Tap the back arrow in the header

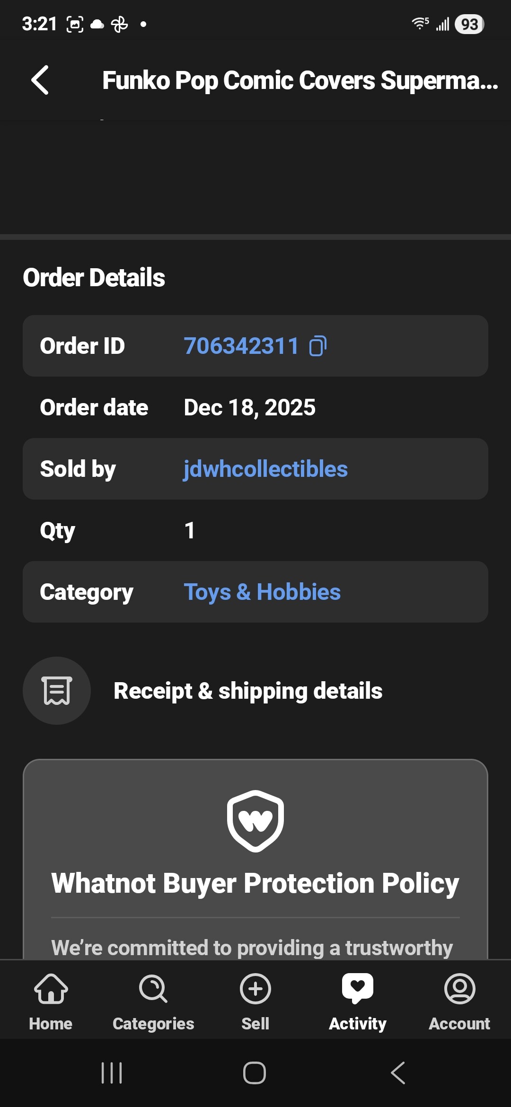click(40, 80)
